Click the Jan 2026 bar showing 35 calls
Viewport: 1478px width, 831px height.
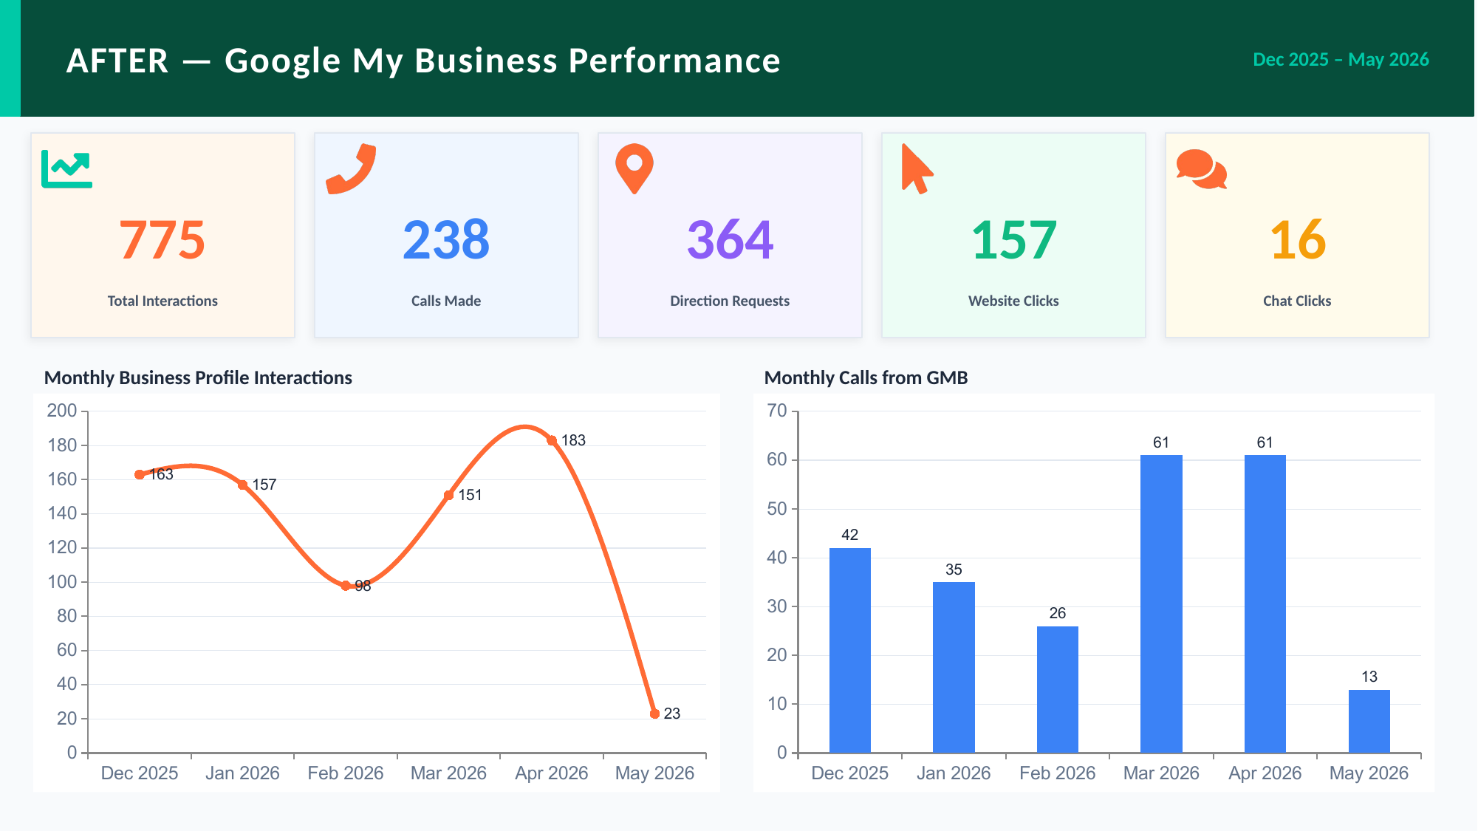tap(954, 667)
